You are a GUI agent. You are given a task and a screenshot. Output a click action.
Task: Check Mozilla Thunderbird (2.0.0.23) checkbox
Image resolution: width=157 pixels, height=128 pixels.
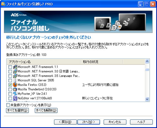tap(10, 89)
